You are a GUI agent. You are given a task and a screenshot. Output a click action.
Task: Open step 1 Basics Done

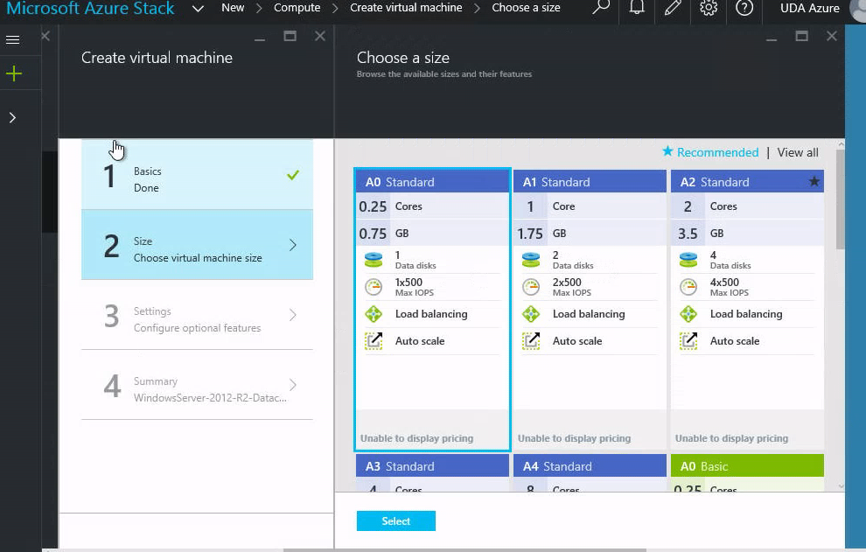[197, 175]
